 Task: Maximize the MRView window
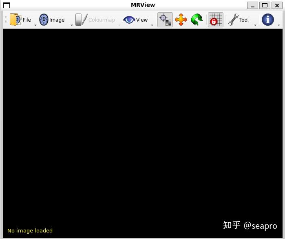pos(265,5)
